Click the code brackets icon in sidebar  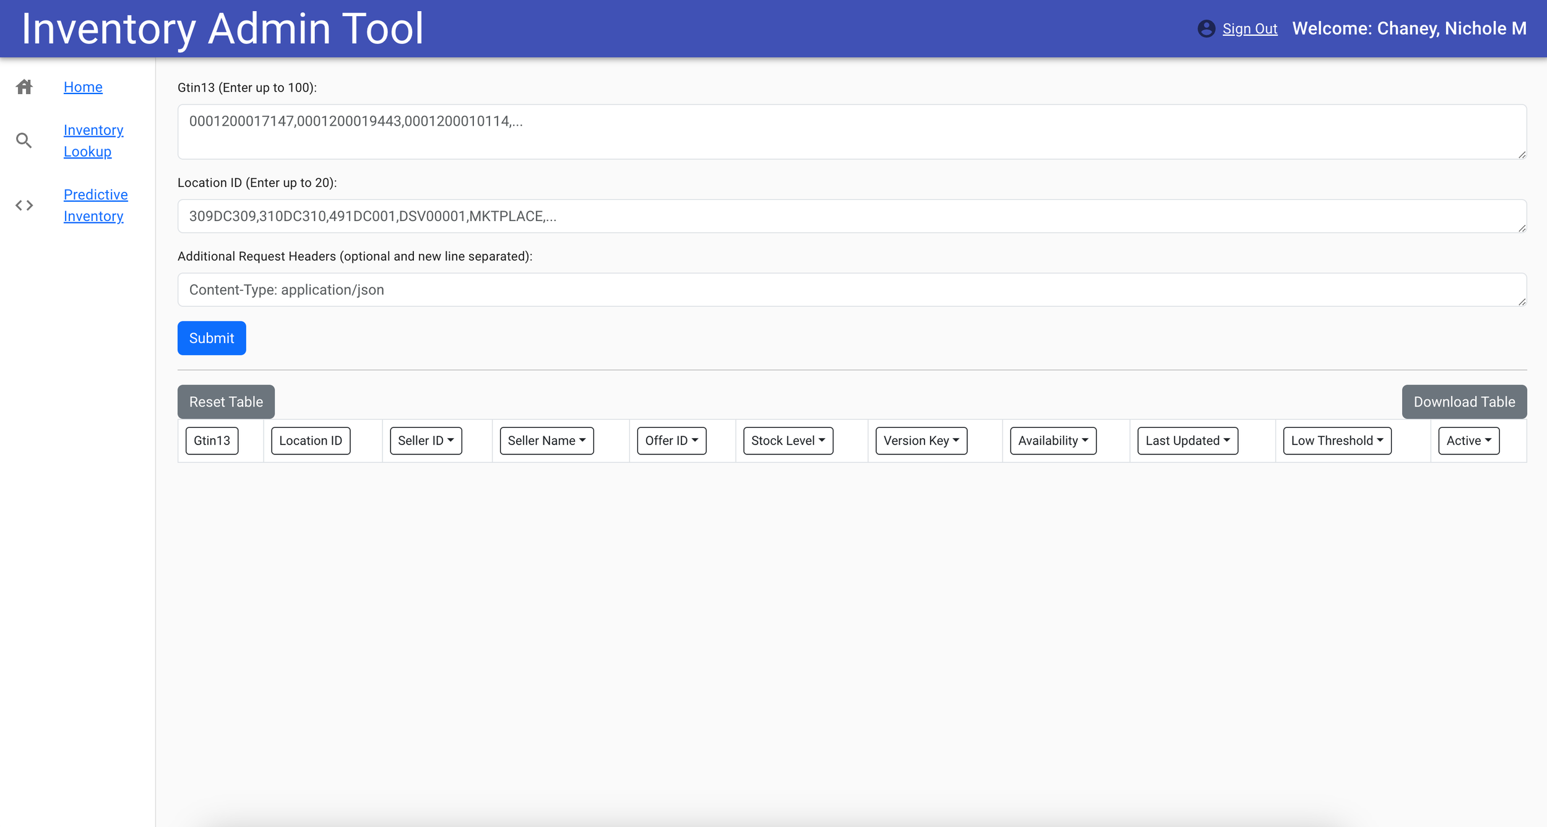(24, 206)
